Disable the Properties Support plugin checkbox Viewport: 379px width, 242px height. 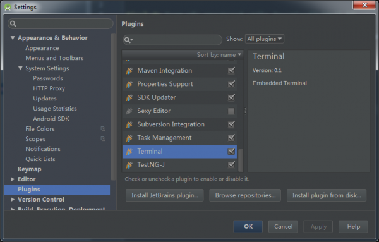pyautogui.click(x=231, y=84)
